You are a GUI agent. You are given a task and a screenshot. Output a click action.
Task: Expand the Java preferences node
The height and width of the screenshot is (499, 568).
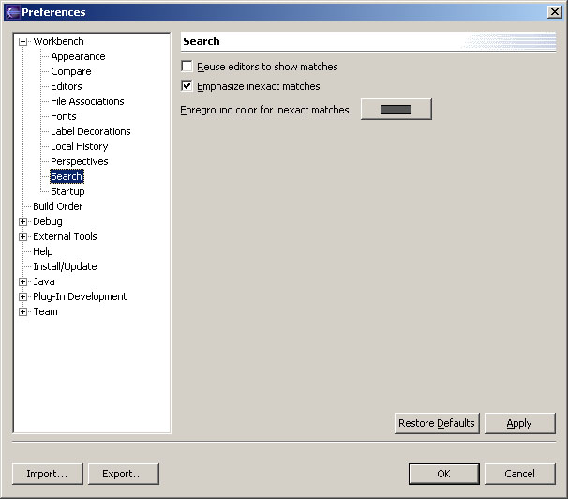pos(22,282)
